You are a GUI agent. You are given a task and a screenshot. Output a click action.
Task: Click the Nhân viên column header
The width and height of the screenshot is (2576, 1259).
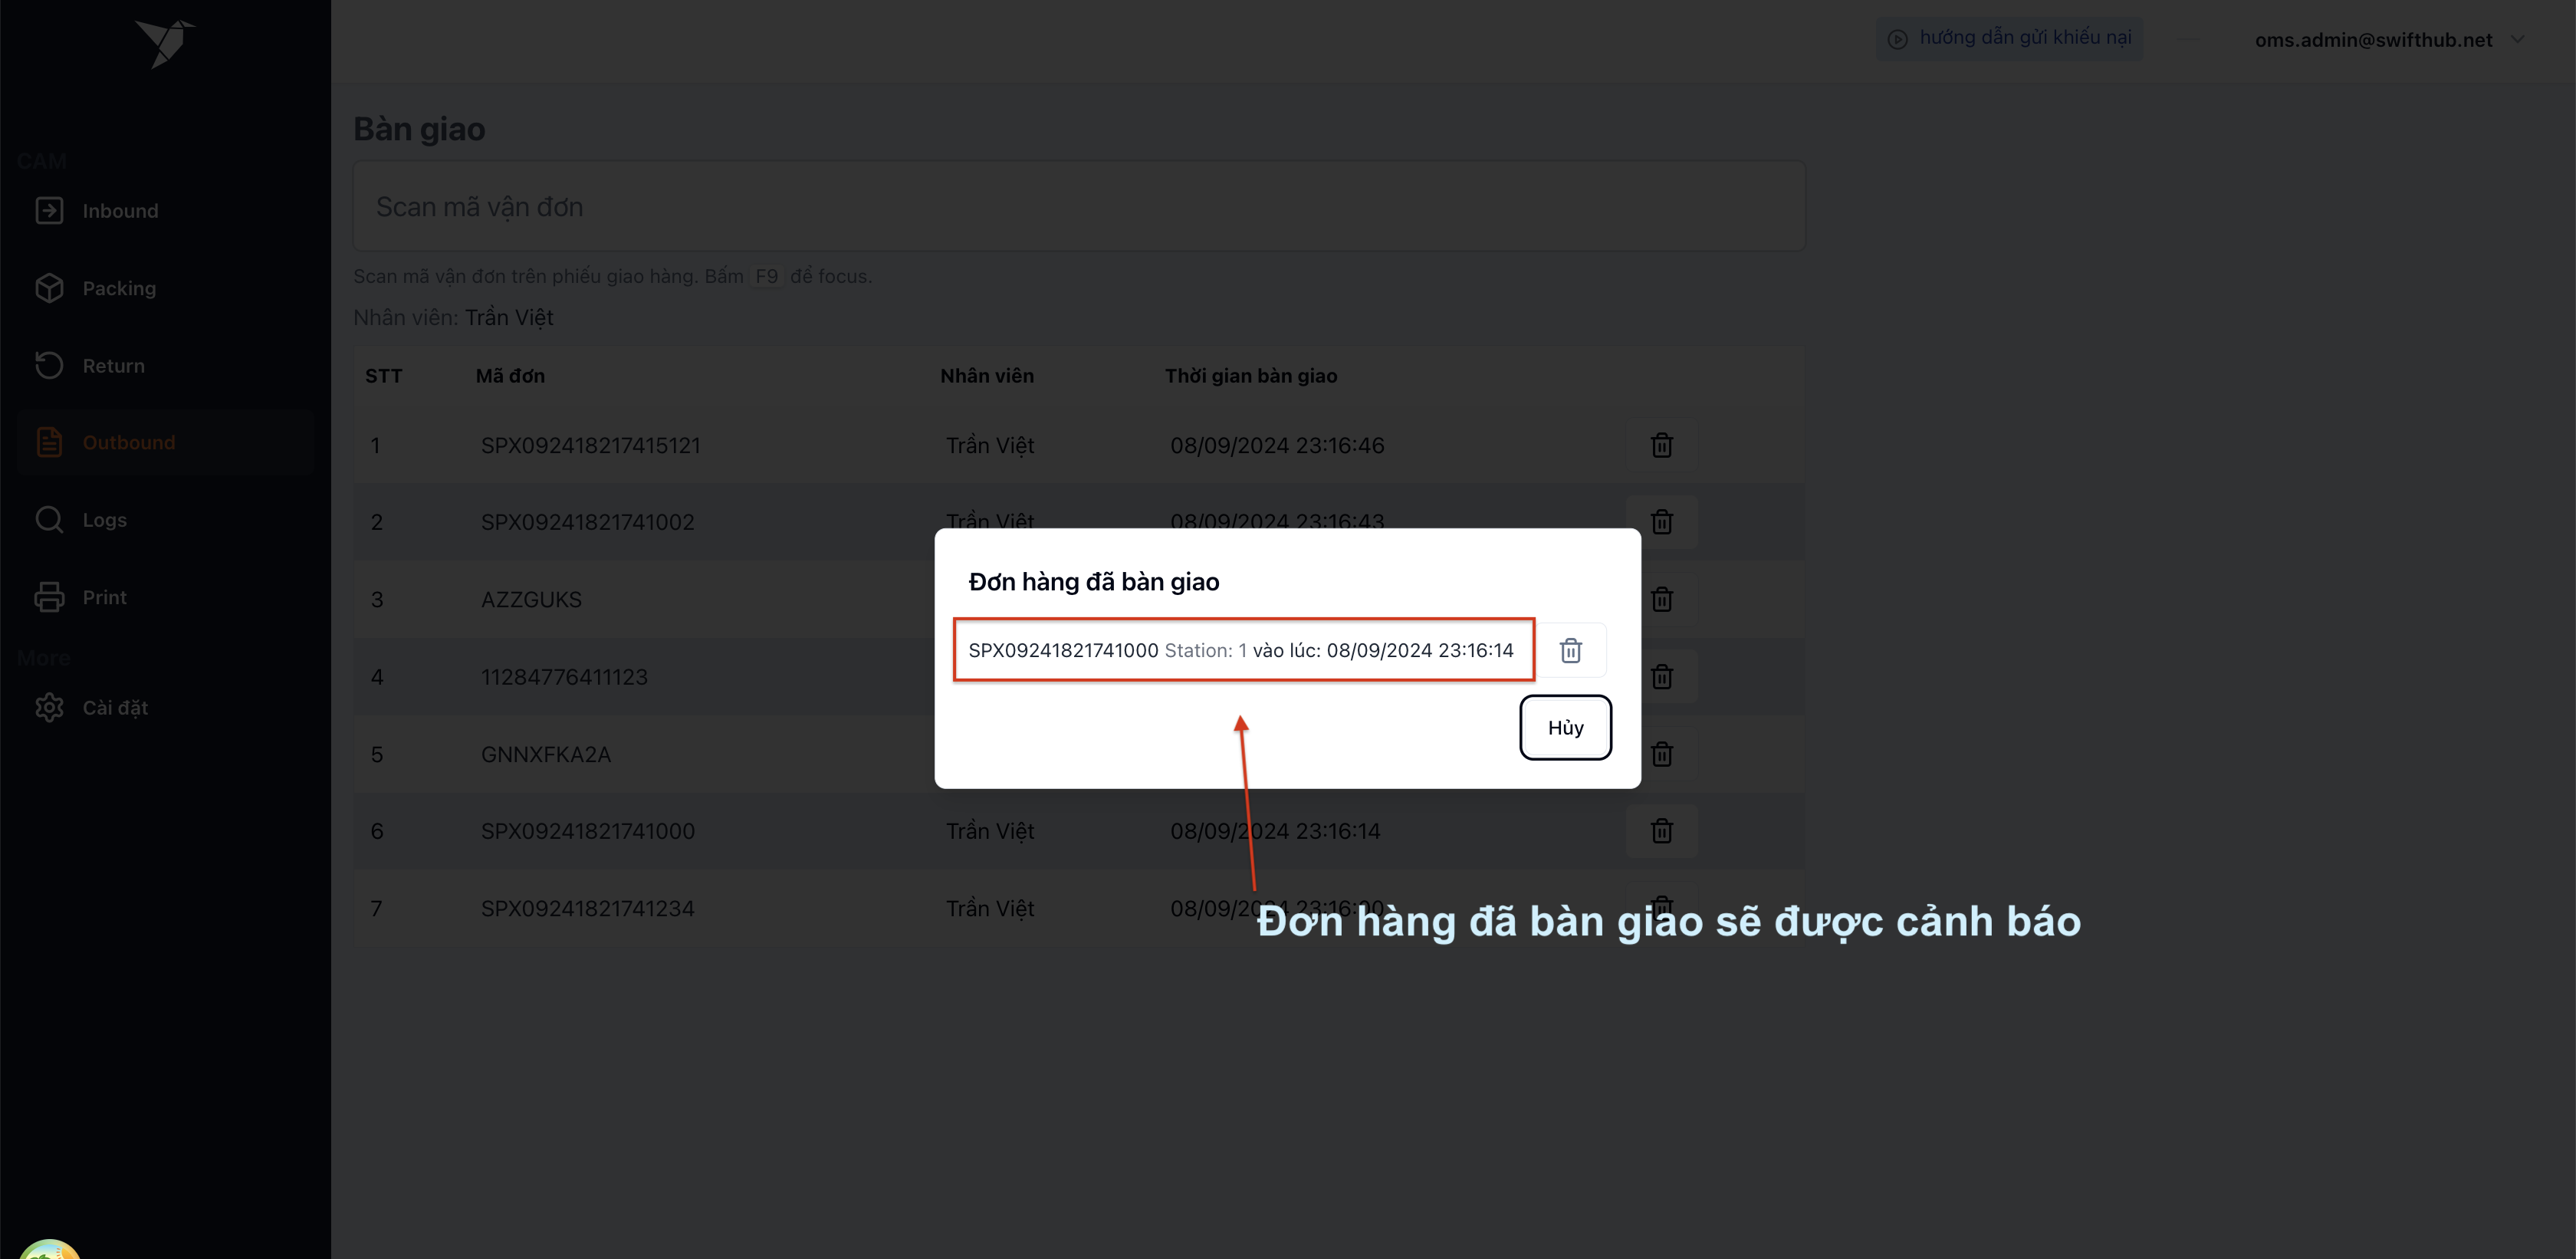coord(986,376)
